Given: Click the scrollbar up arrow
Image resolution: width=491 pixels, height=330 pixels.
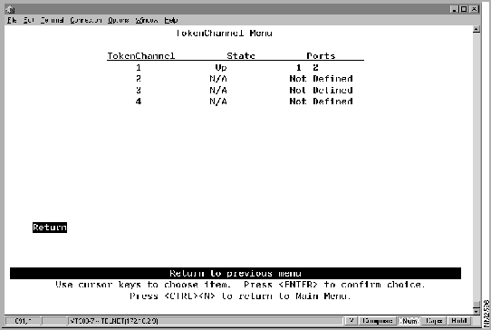Looking at the screenshot, I should [477, 29].
